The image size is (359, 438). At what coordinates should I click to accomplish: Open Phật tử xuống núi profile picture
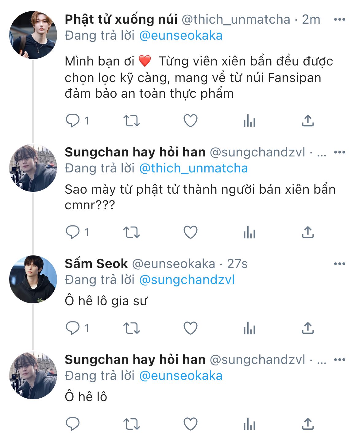[33, 35]
